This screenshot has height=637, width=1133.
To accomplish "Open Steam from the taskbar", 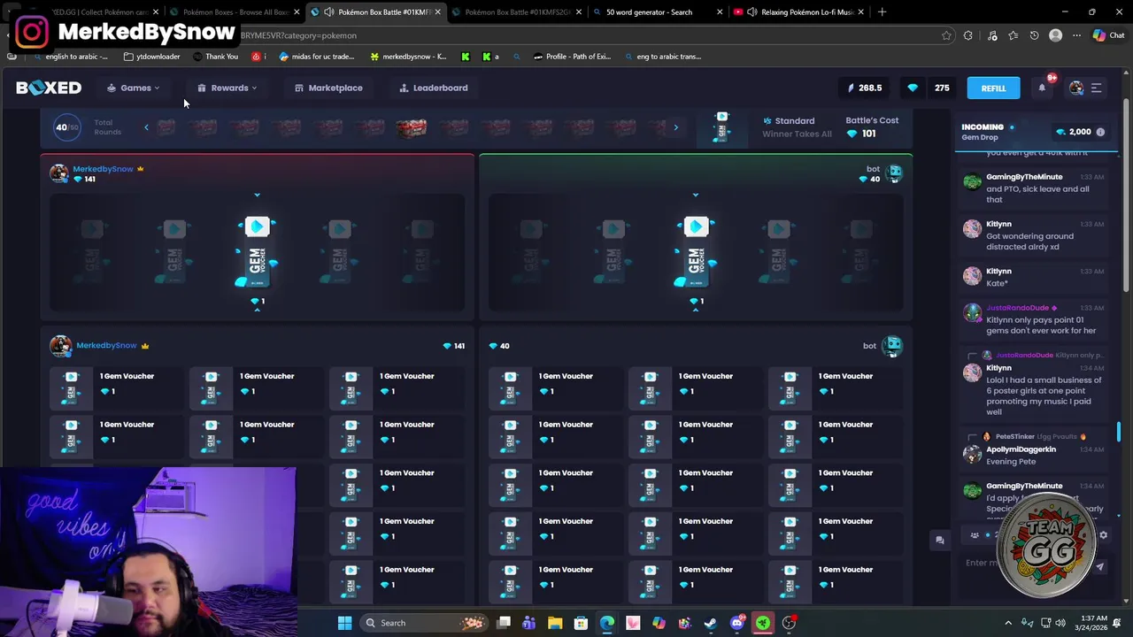I will pos(710,623).
